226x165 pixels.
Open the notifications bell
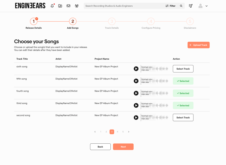click(52, 6)
